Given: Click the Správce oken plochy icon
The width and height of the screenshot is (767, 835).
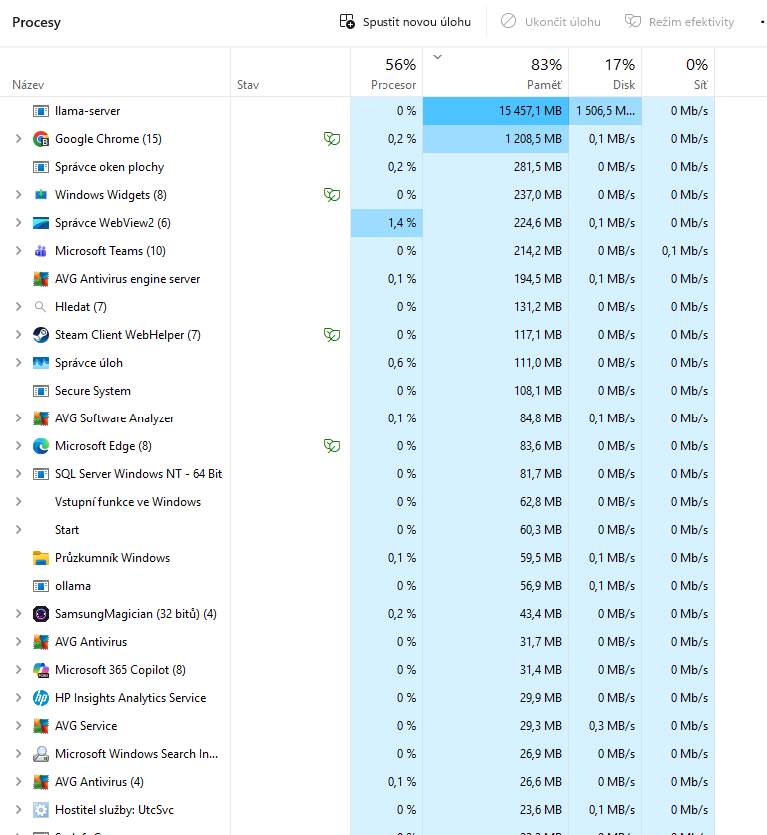Looking at the screenshot, I should tap(41, 167).
